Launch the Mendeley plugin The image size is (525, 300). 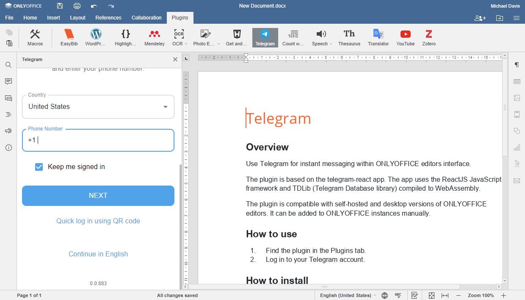[x=155, y=38]
